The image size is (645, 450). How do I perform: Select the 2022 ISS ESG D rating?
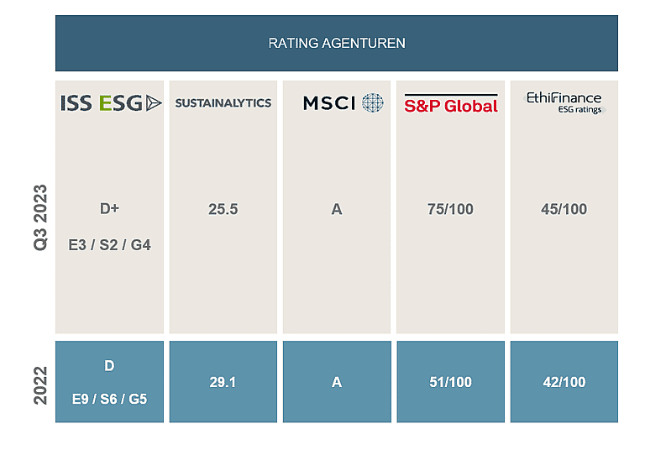(109, 366)
